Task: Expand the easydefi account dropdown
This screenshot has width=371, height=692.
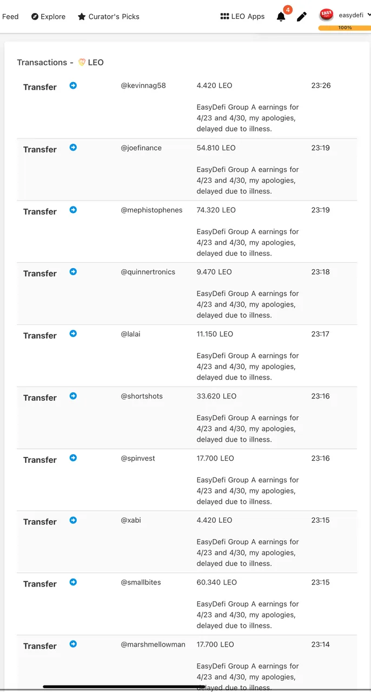Action: (369, 15)
